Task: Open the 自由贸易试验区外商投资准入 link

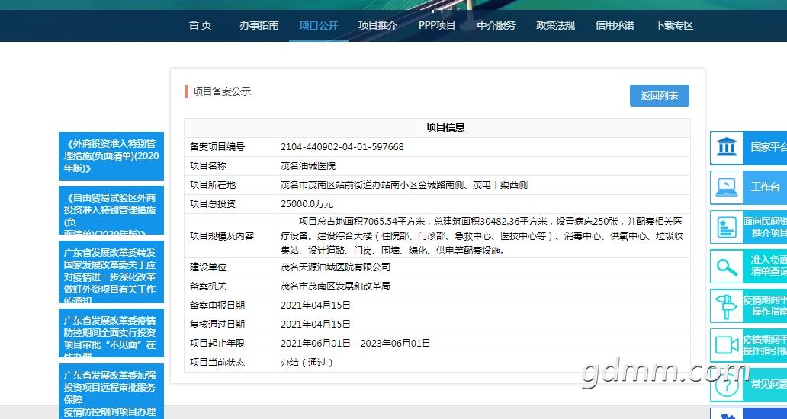Action: point(111,209)
